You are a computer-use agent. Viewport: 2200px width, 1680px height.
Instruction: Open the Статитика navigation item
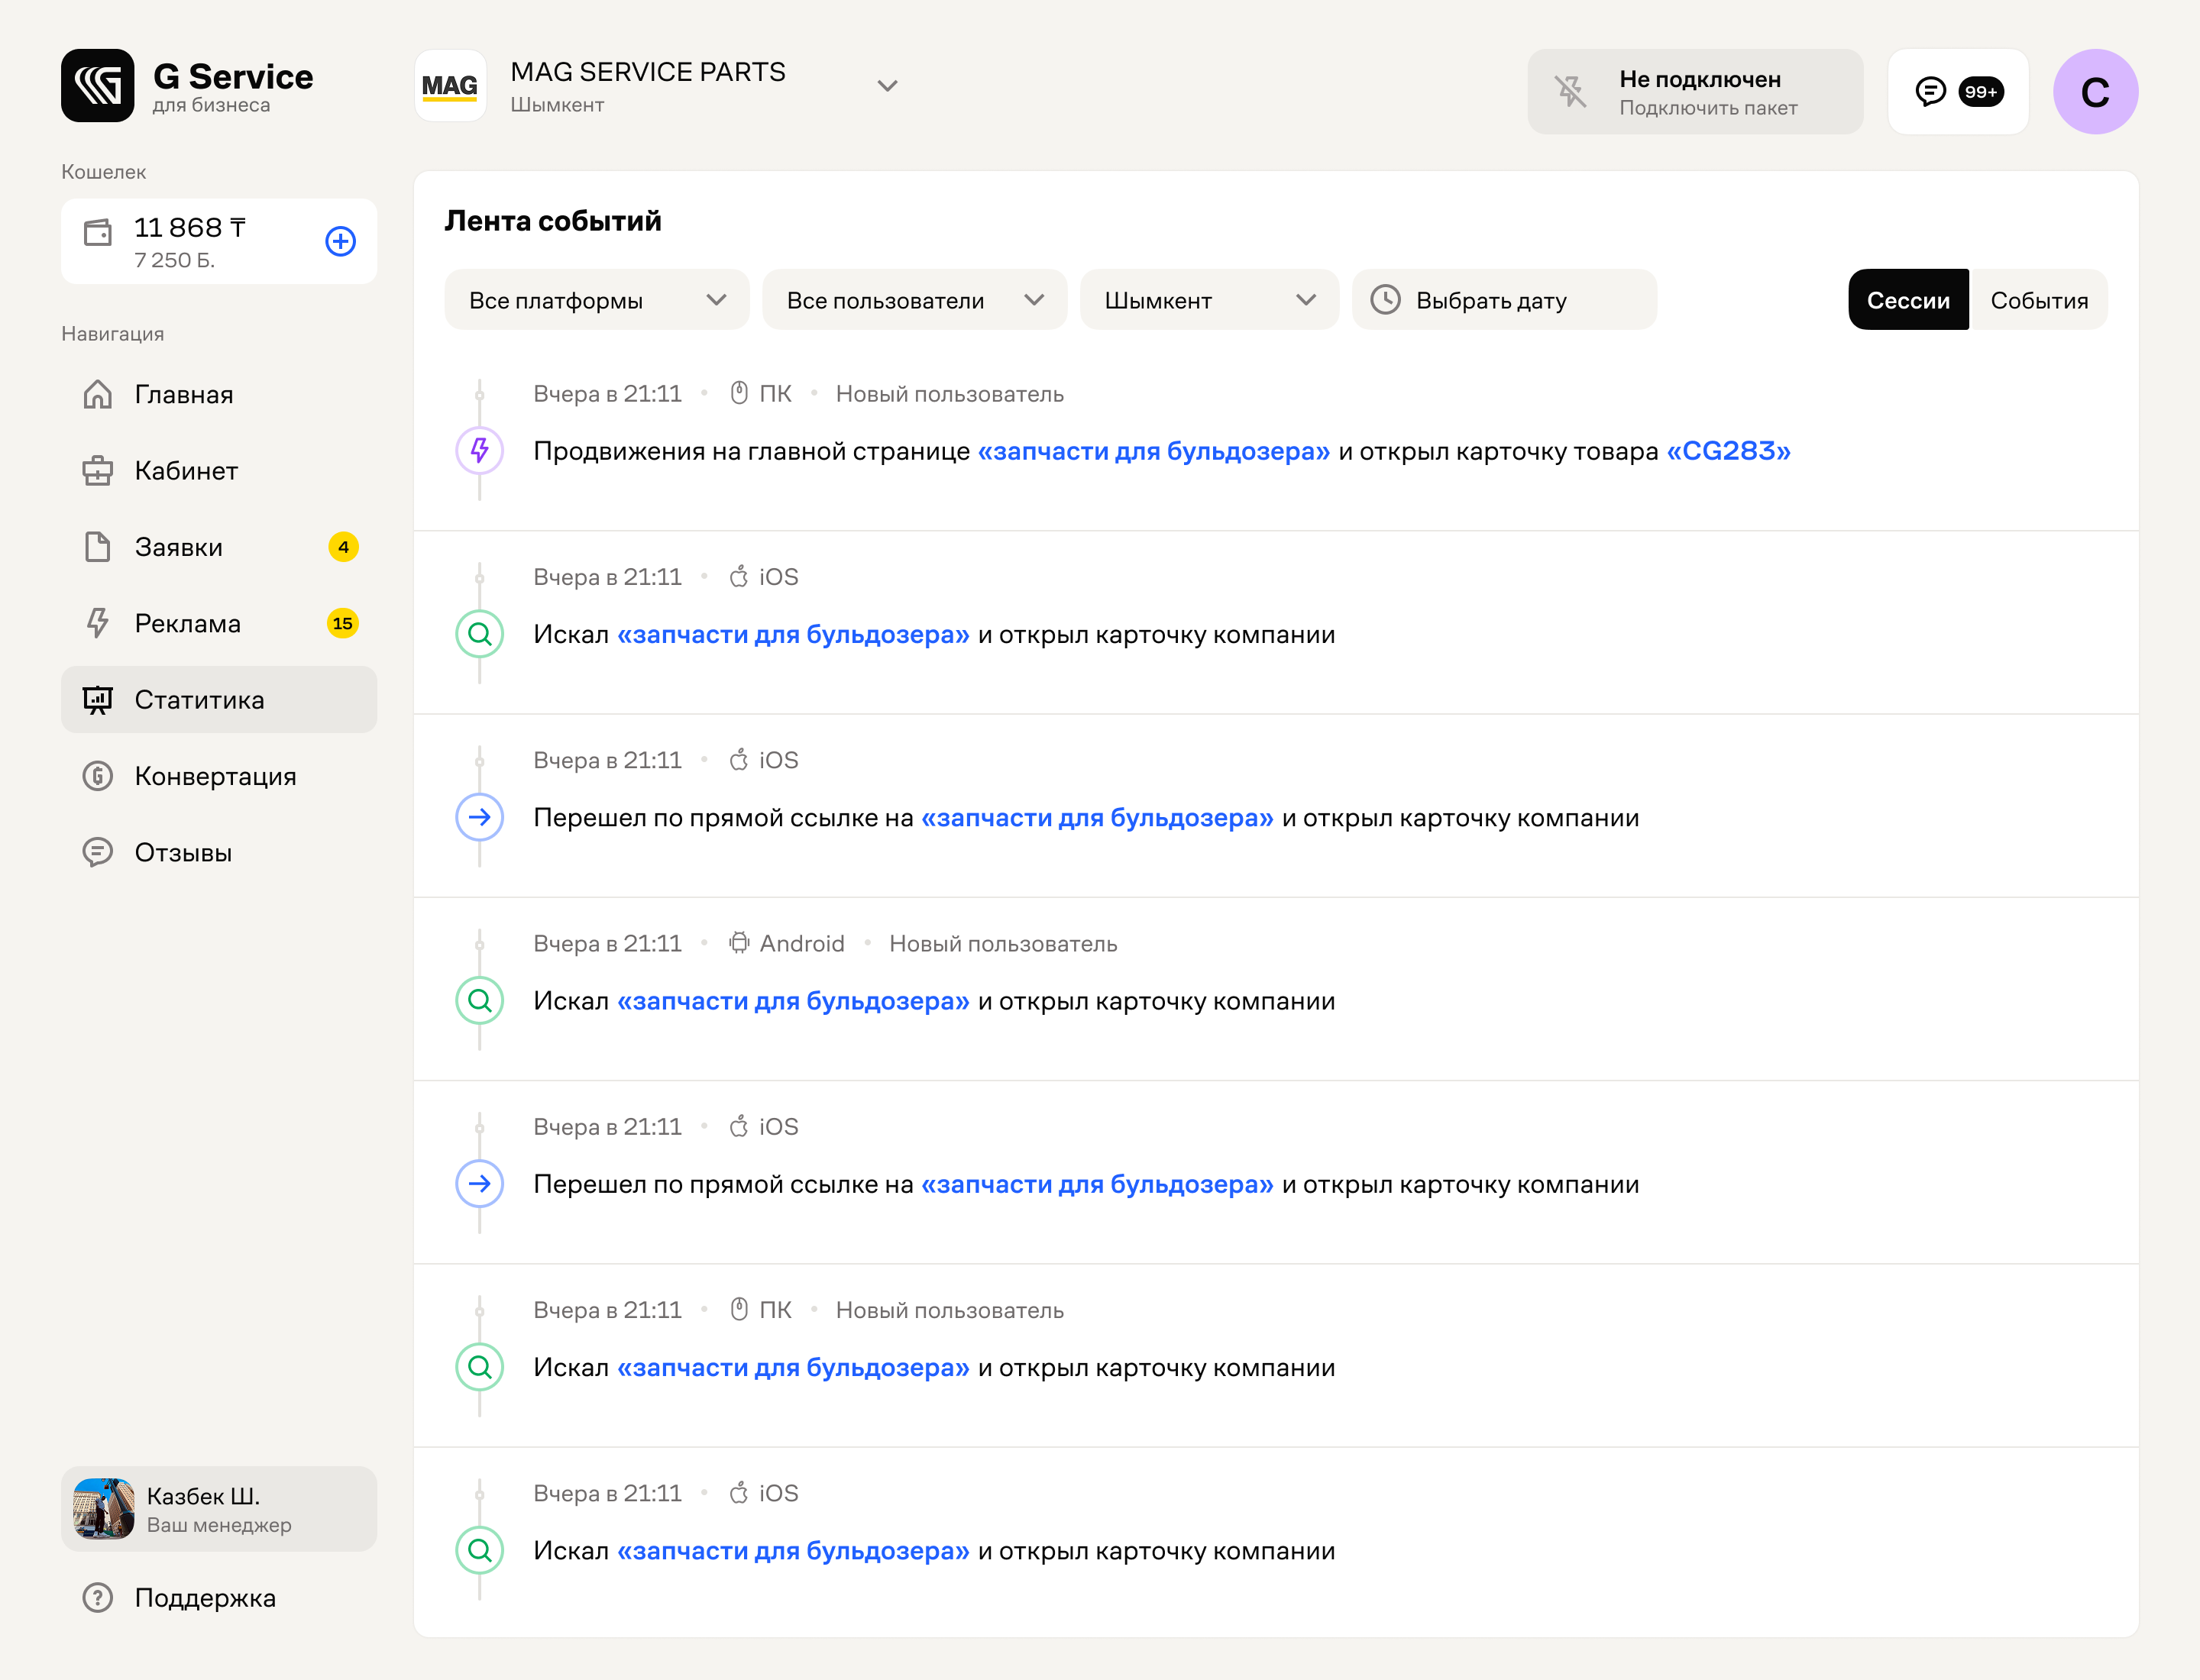219,700
